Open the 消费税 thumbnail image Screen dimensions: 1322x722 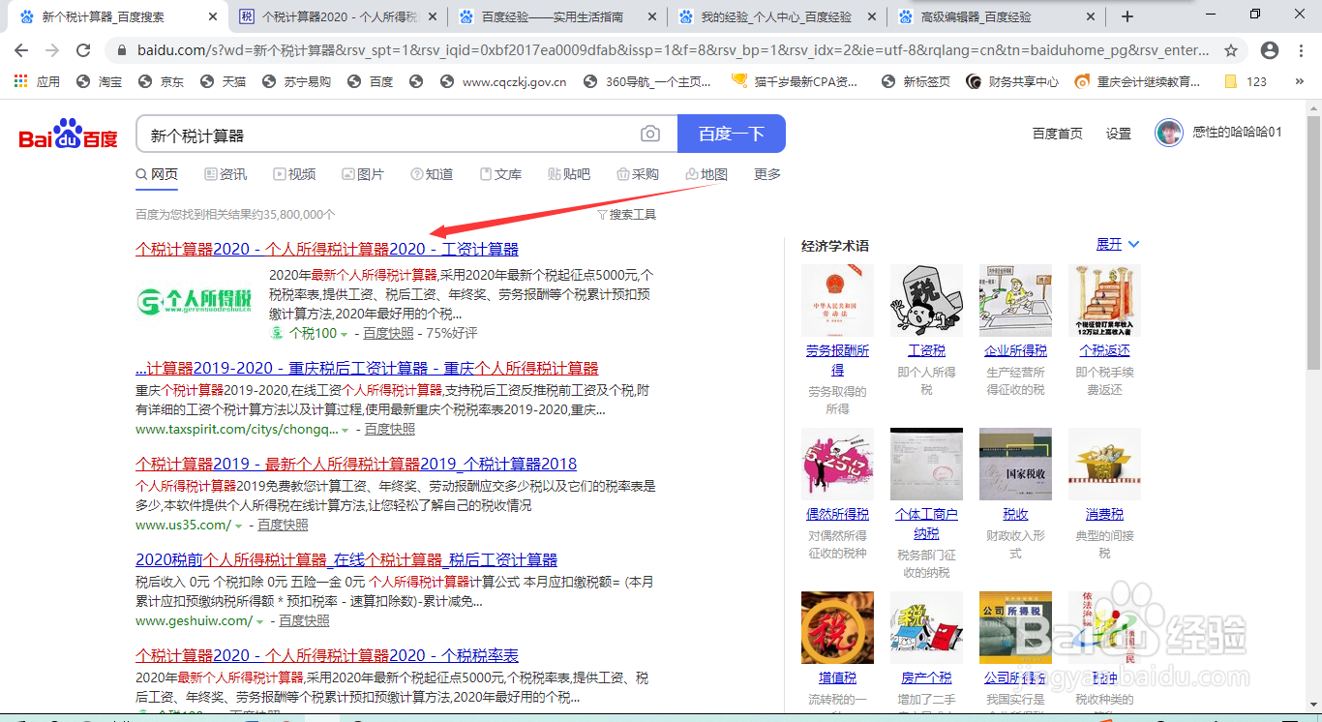(x=1104, y=464)
